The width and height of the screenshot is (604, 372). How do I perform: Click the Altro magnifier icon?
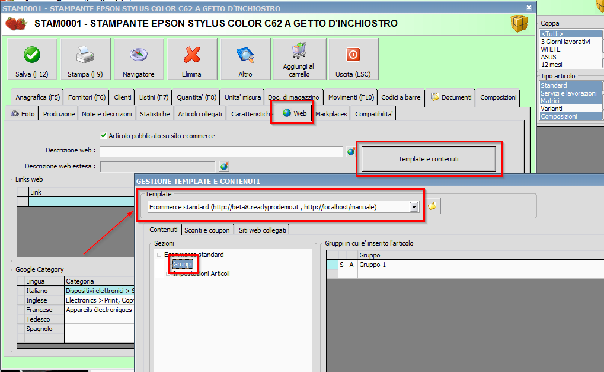point(245,55)
